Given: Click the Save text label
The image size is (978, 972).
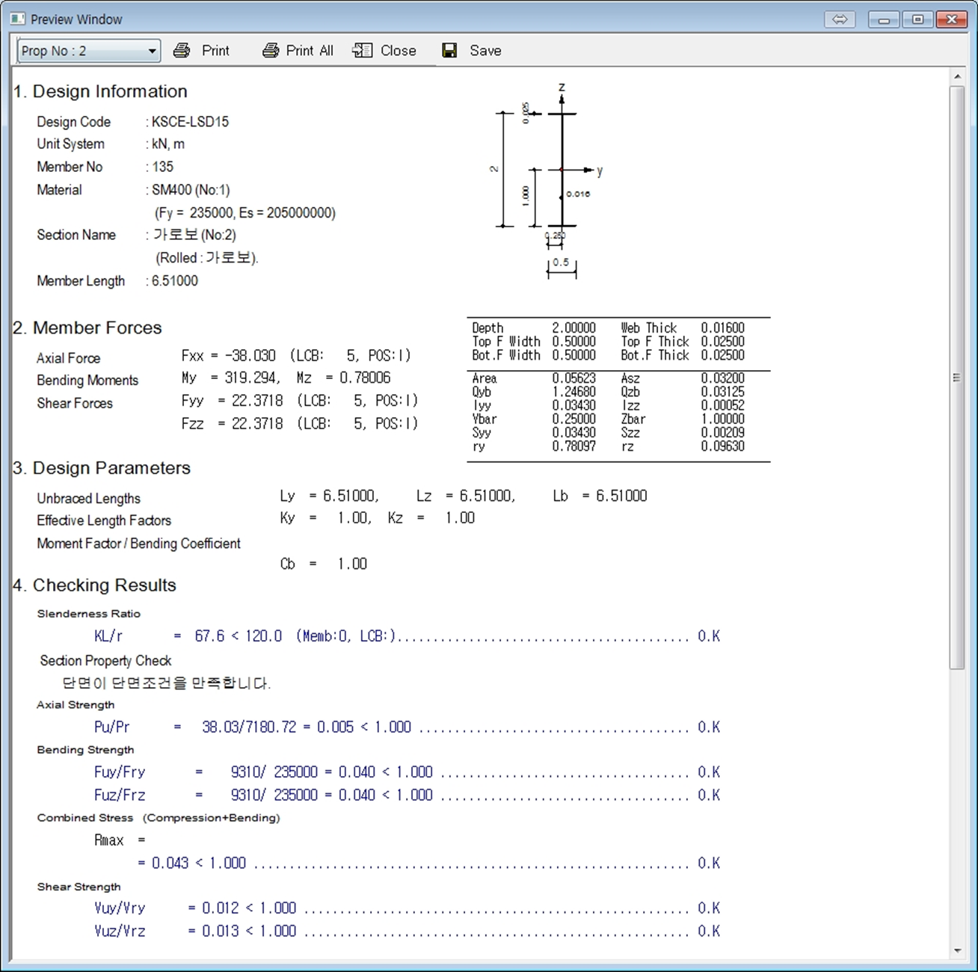Looking at the screenshot, I should pyautogui.click(x=485, y=51).
